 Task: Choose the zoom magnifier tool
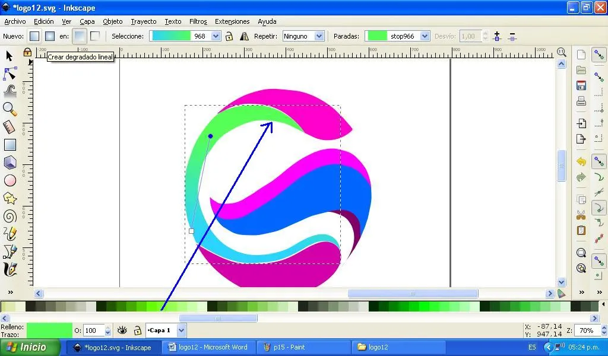pyautogui.click(x=9, y=109)
